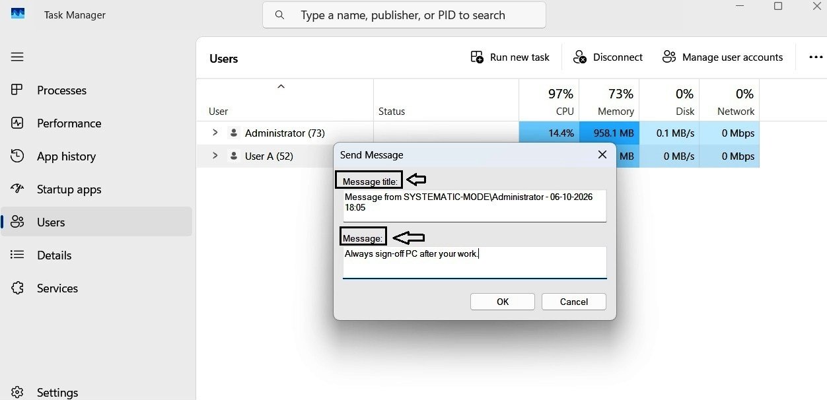Image resolution: width=827 pixels, height=400 pixels.
Task: Click the Run new task button
Action: coord(510,57)
